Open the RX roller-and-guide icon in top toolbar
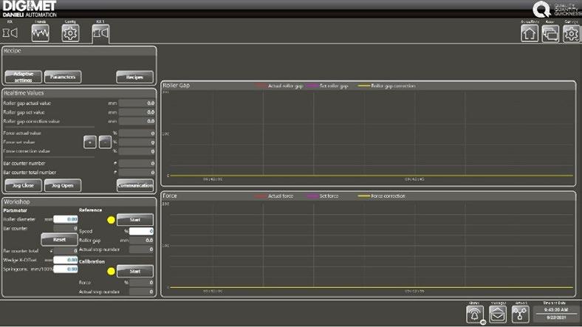The width and height of the screenshot is (582, 327). pyautogui.click(x=10, y=33)
